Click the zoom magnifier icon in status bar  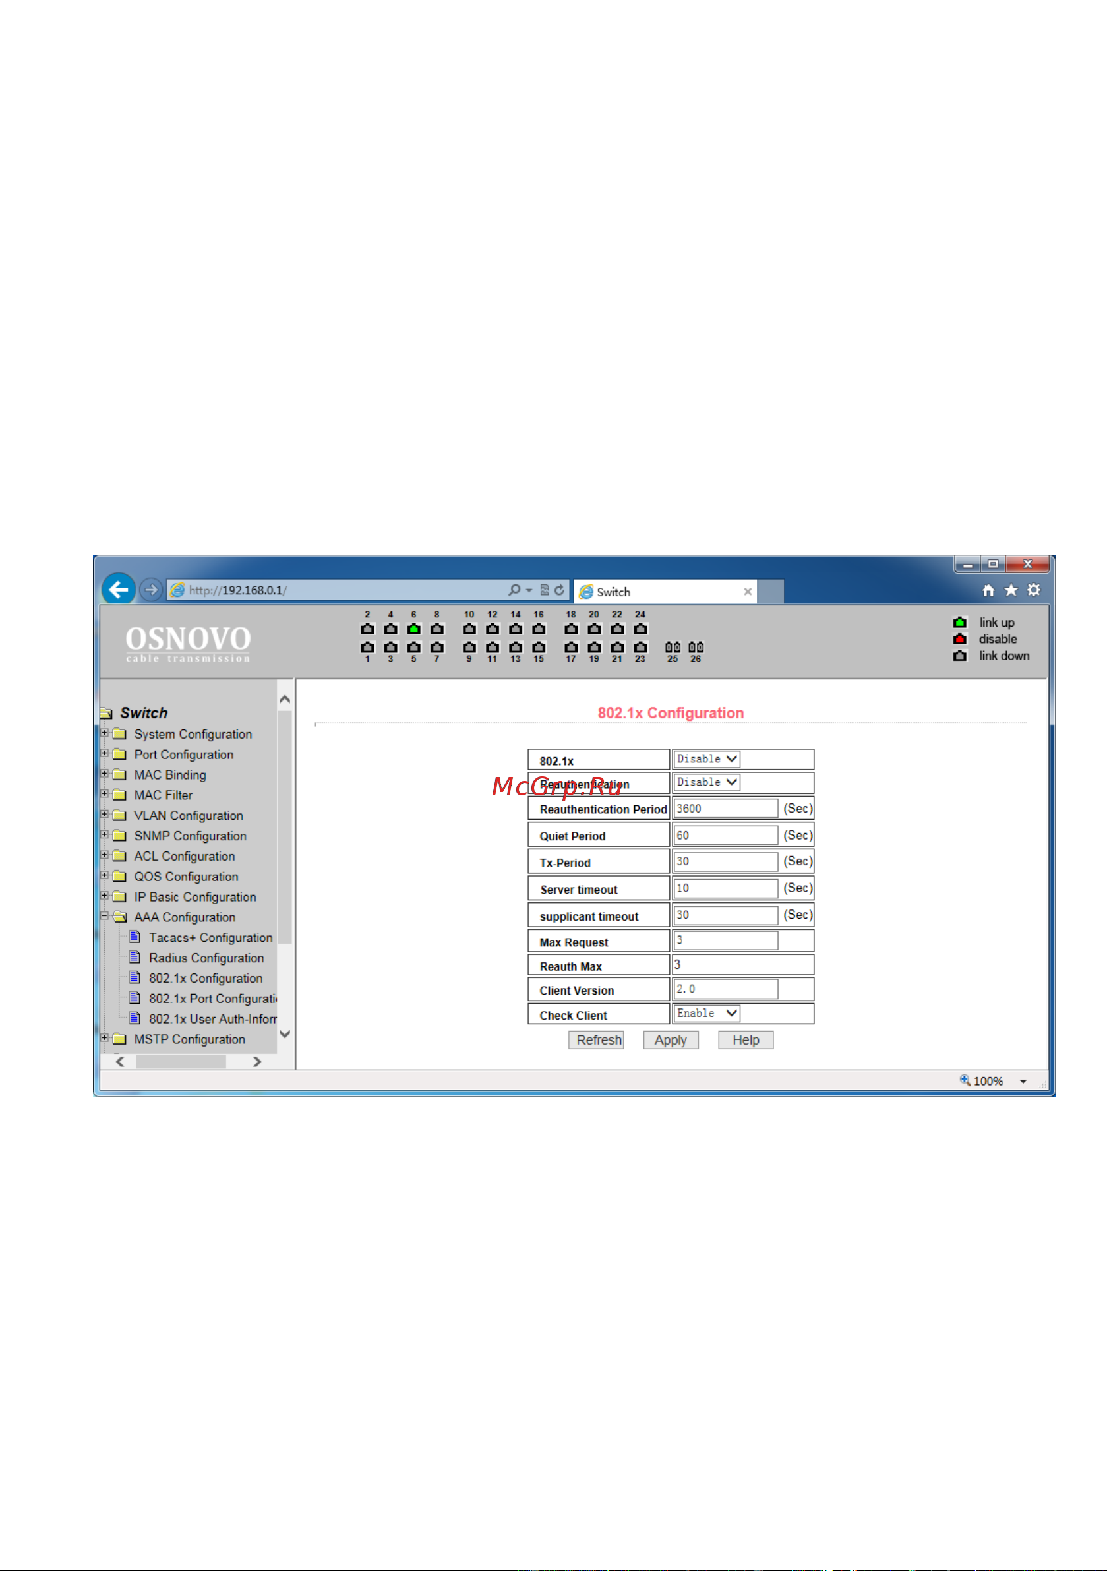pyautogui.click(x=965, y=1080)
